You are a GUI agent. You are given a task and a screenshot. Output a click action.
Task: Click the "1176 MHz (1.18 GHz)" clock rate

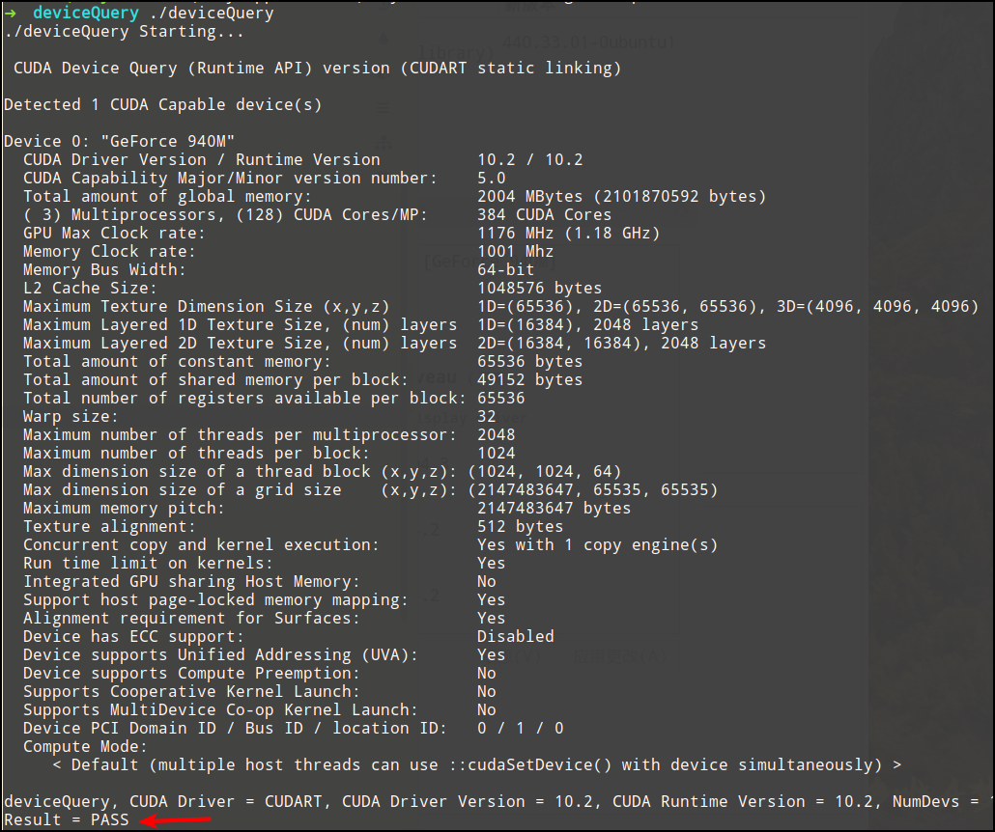pyautogui.click(x=568, y=233)
